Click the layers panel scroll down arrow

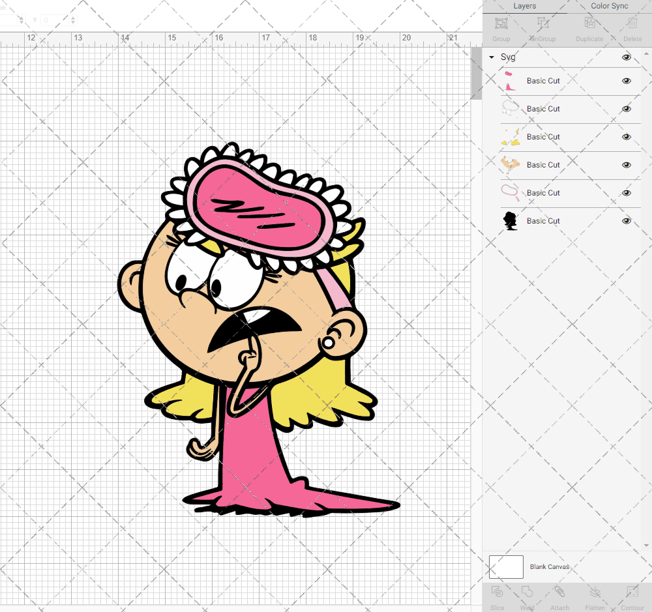[x=645, y=546]
